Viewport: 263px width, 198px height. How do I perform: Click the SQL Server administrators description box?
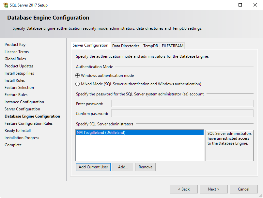click(229, 146)
